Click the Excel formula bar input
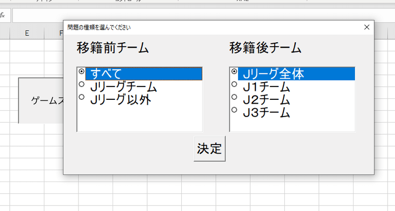Screen dimensions: 395x211 203,15
